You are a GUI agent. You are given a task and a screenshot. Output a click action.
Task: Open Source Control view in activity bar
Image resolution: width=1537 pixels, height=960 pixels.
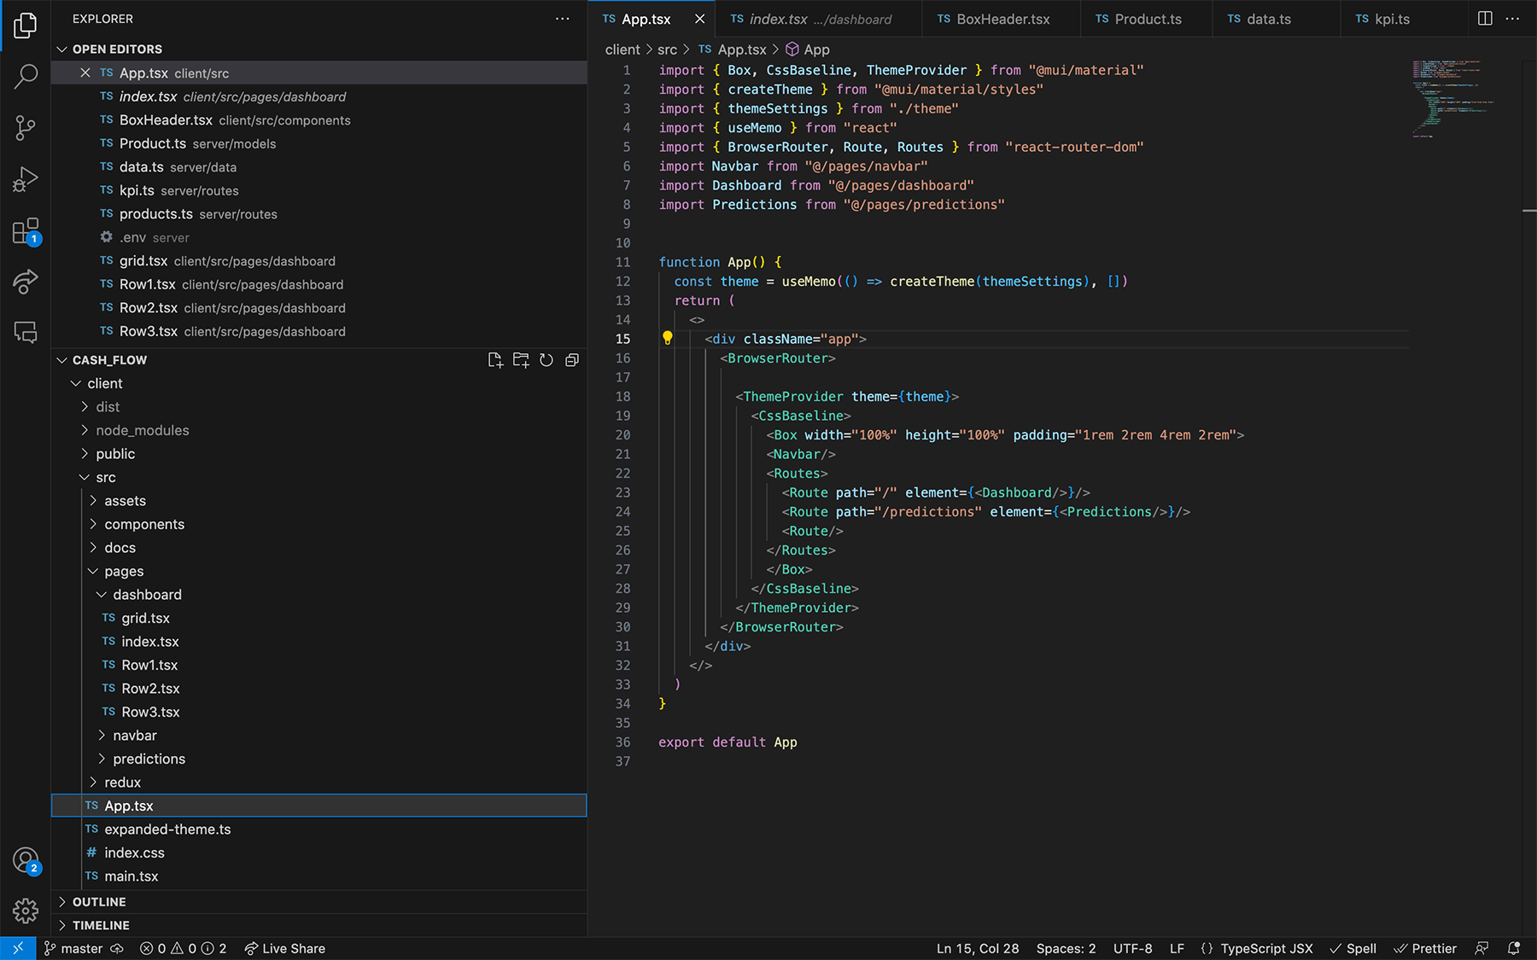(x=26, y=128)
